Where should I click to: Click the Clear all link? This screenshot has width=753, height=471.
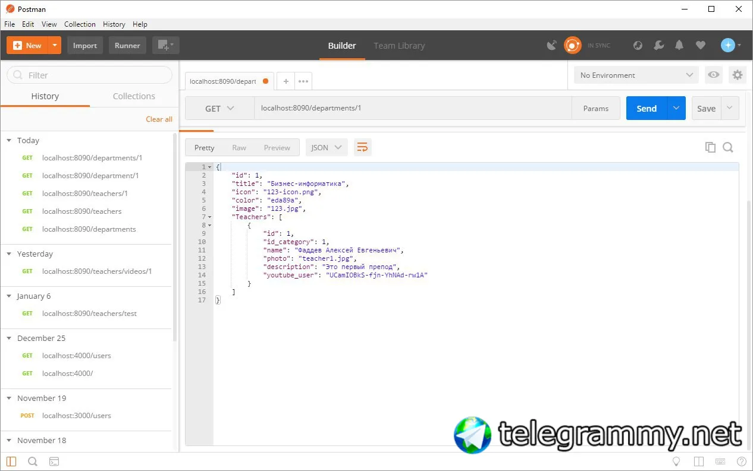coord(159,119)
